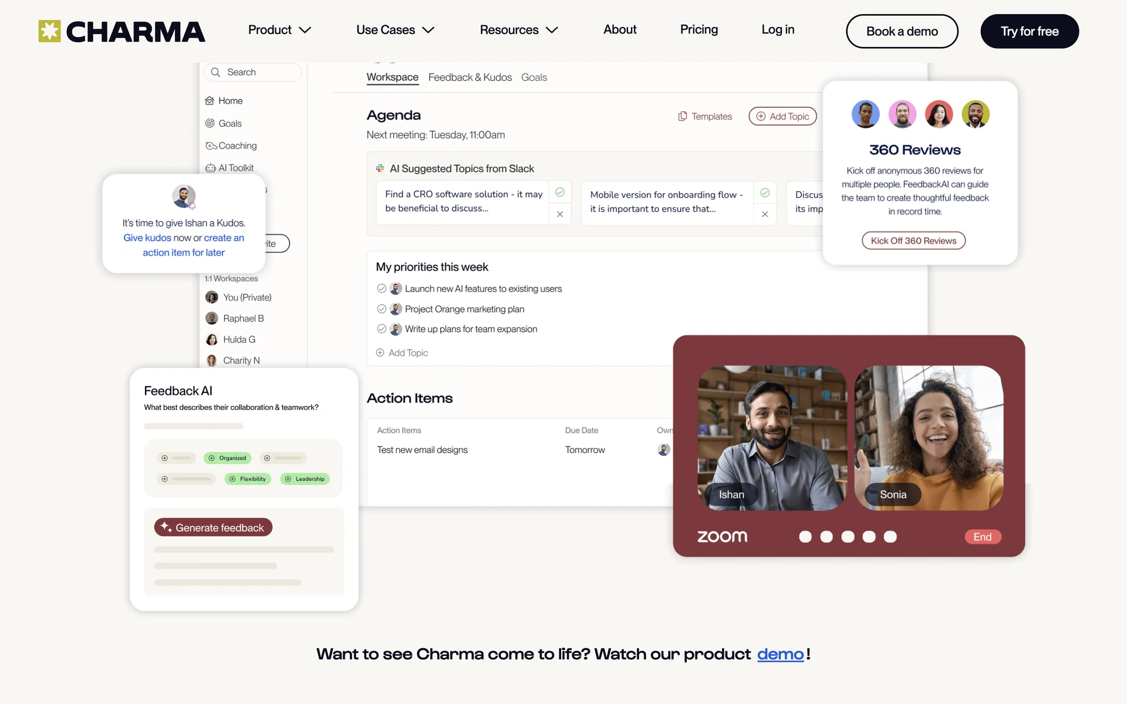
Task: Click the Home icon in sidebar
Action: 210,101
